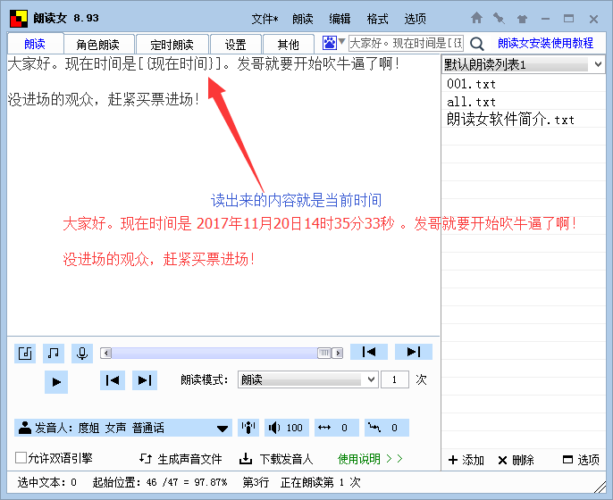Open the 选项 menu in title bar
Image resolution: width=613 pixels, height=500 pixels.
coord(415,19)
